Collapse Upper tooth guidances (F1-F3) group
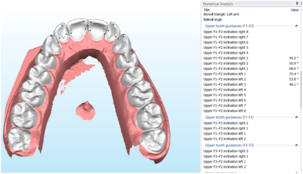This screenshot has width=303, height=174. point(297,117)
